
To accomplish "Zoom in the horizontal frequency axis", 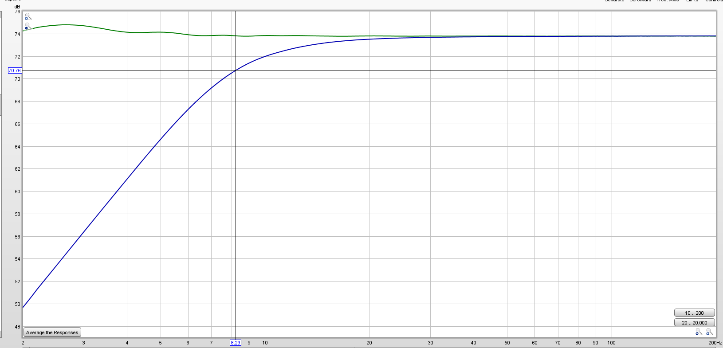I will click(709, 332).
